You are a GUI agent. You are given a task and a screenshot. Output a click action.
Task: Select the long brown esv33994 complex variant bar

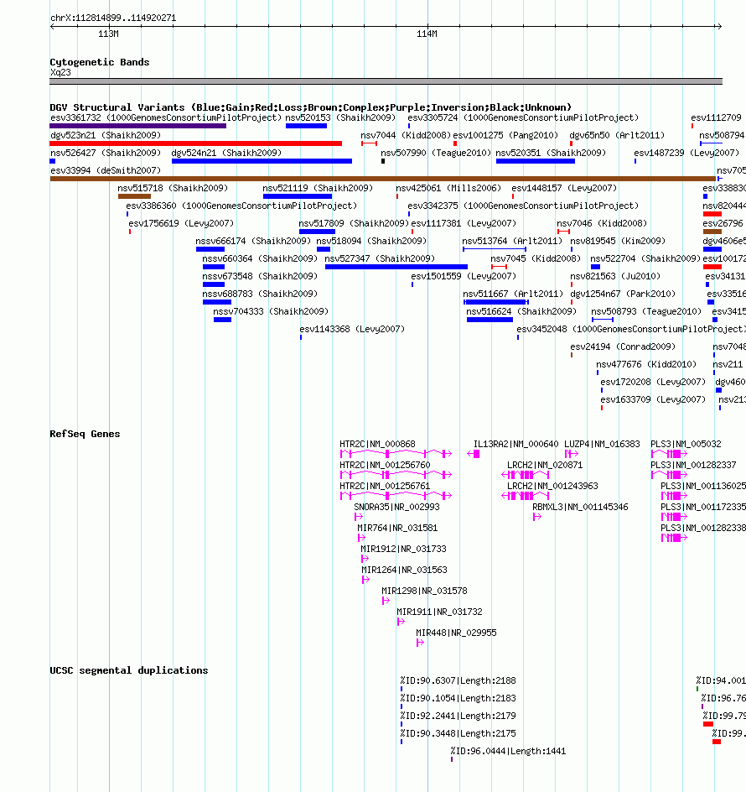(382, 179)
